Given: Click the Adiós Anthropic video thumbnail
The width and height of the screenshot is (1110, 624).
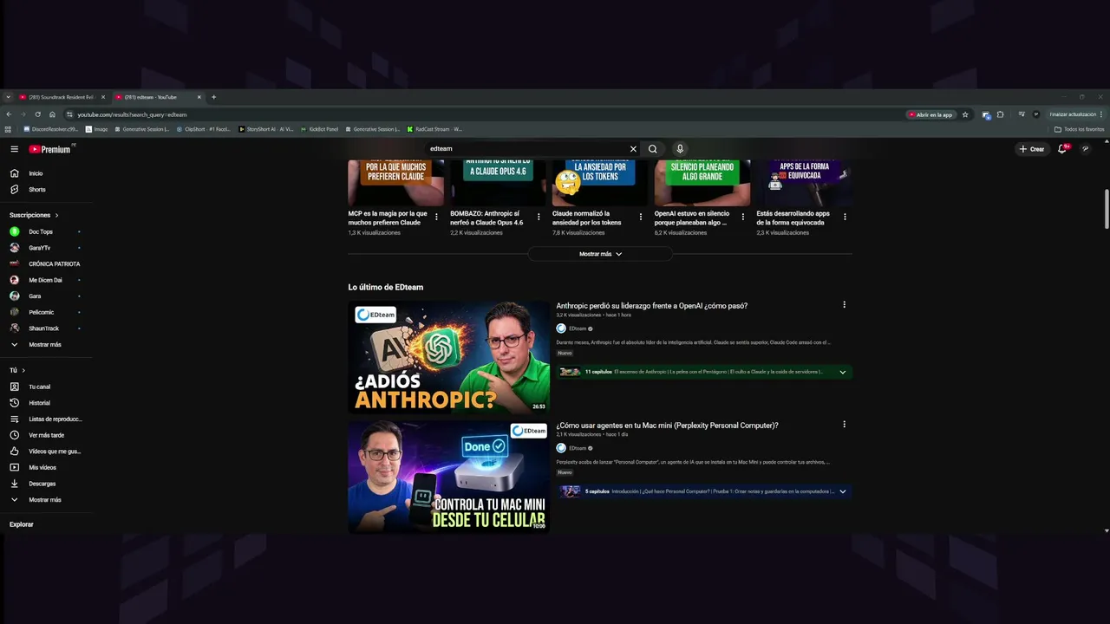Looking at the screenshot, I should coord(449,357).
